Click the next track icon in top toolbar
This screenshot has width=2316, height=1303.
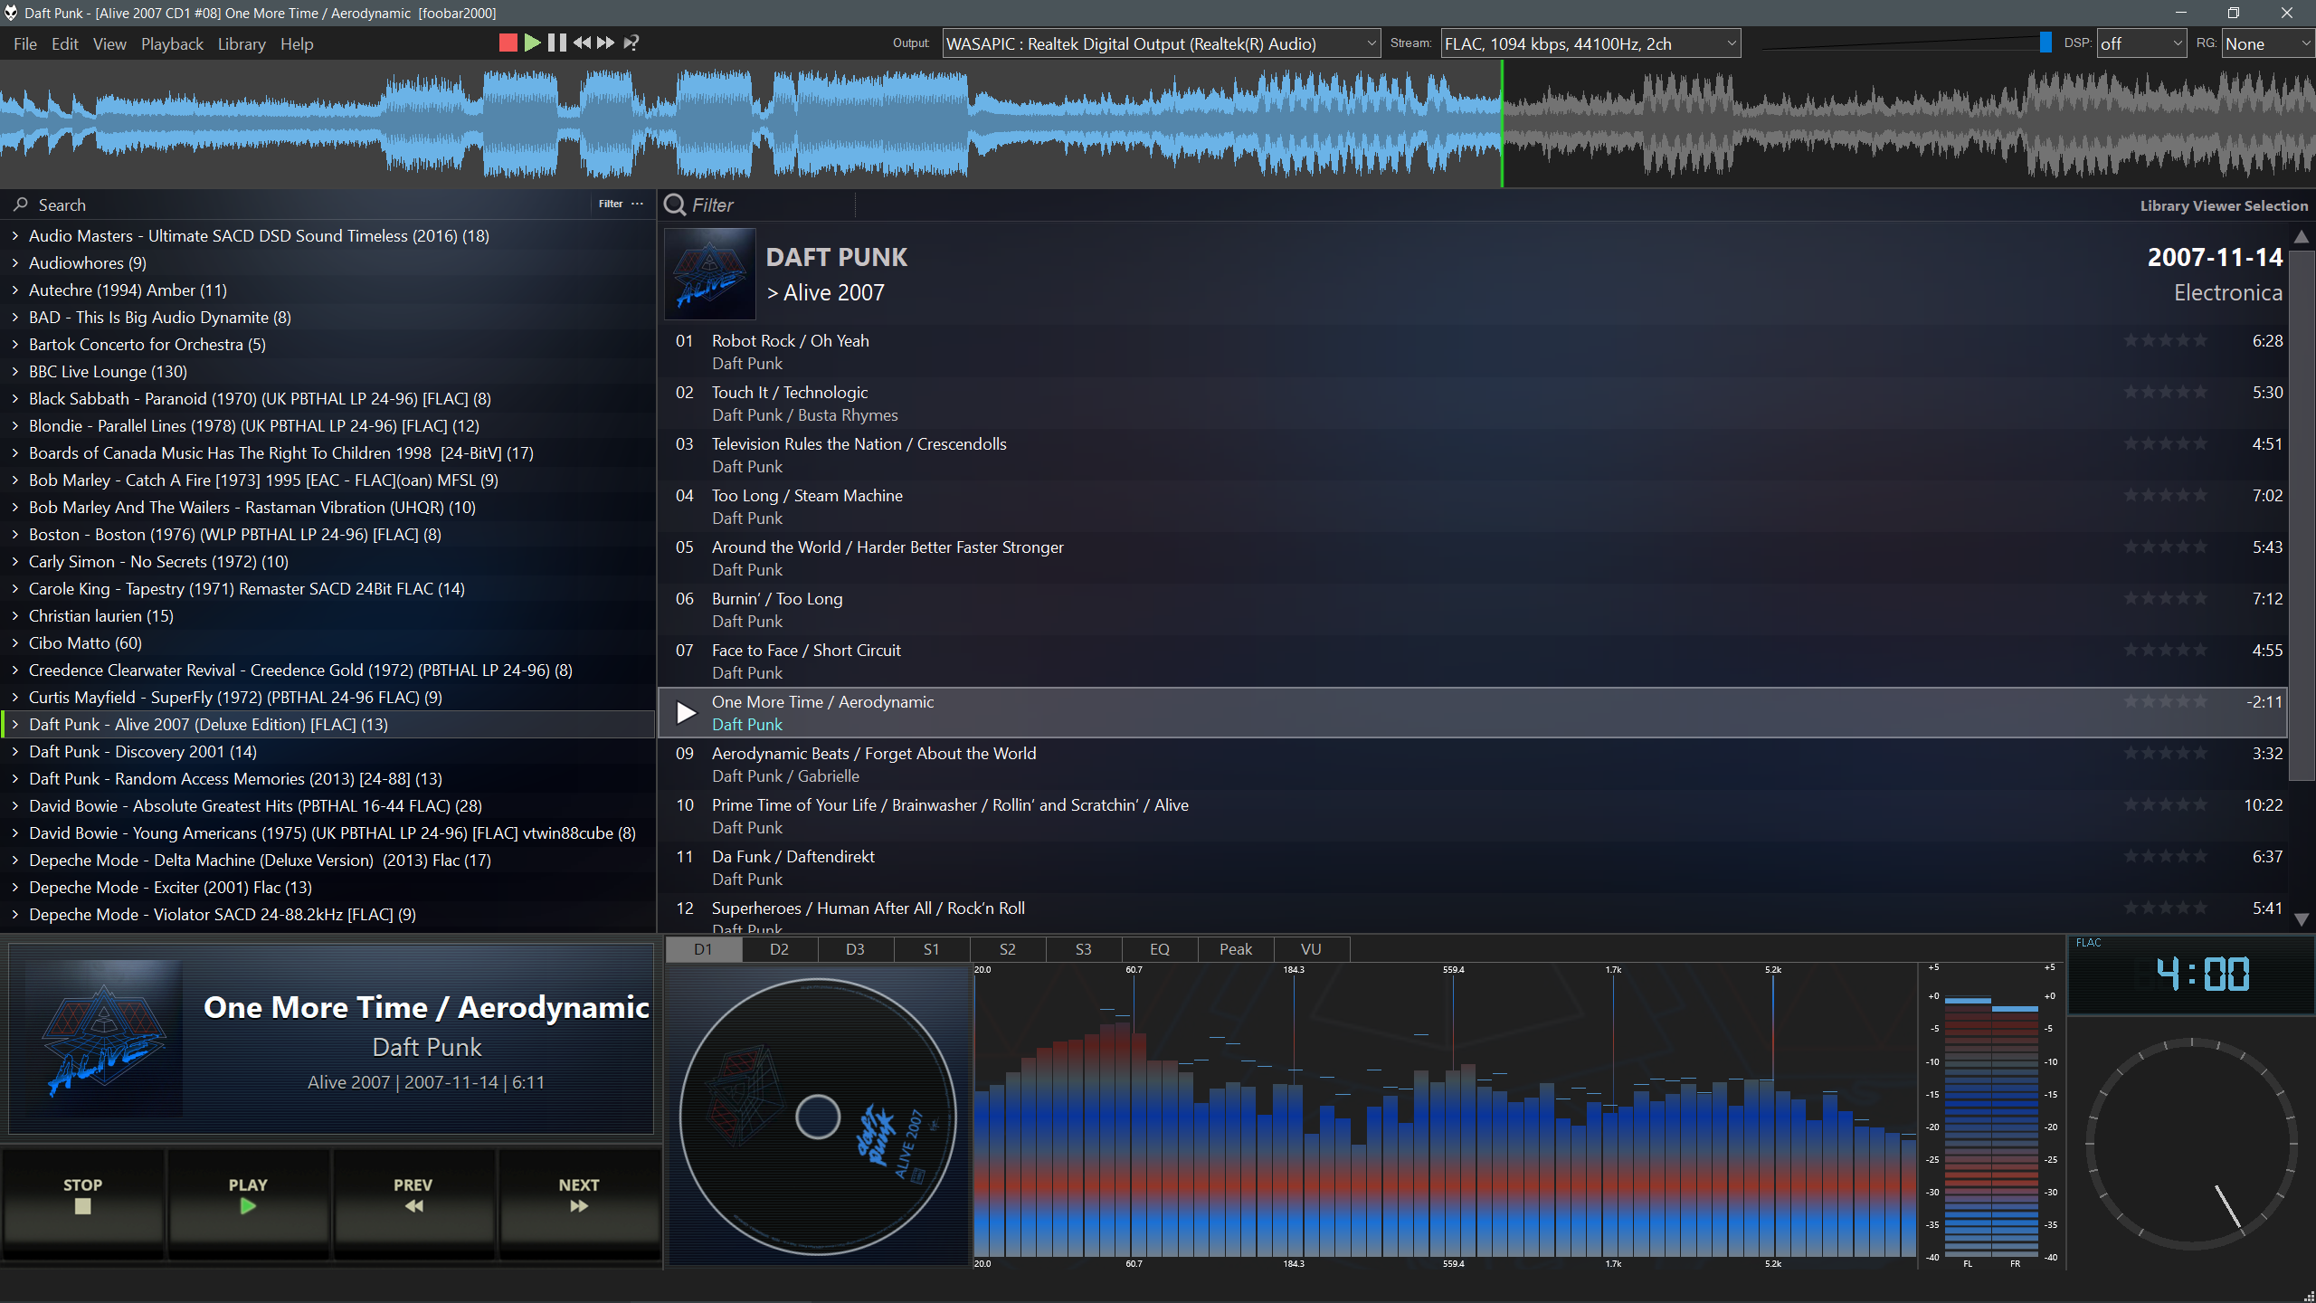(x=605, y=43)
